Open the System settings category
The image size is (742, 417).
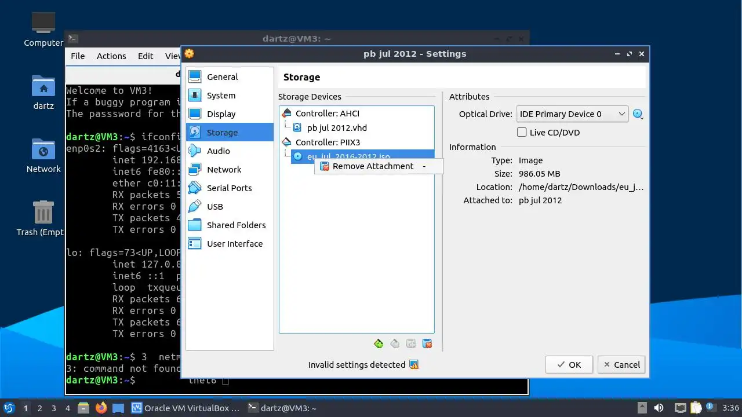tap(230, 95)
